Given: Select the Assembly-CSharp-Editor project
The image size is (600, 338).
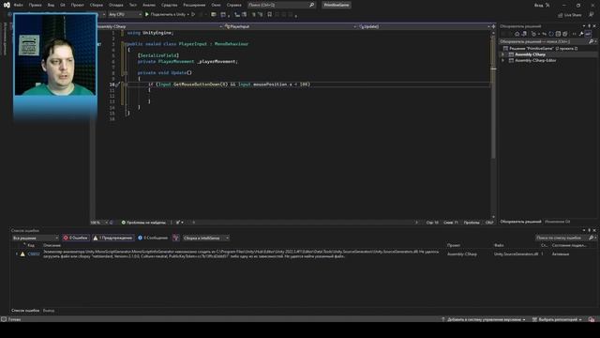Looking at the screenshot, I should (x=535, y=60).
